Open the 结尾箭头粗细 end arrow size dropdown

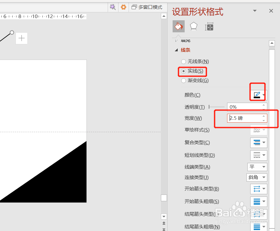(x=258, y=226)
